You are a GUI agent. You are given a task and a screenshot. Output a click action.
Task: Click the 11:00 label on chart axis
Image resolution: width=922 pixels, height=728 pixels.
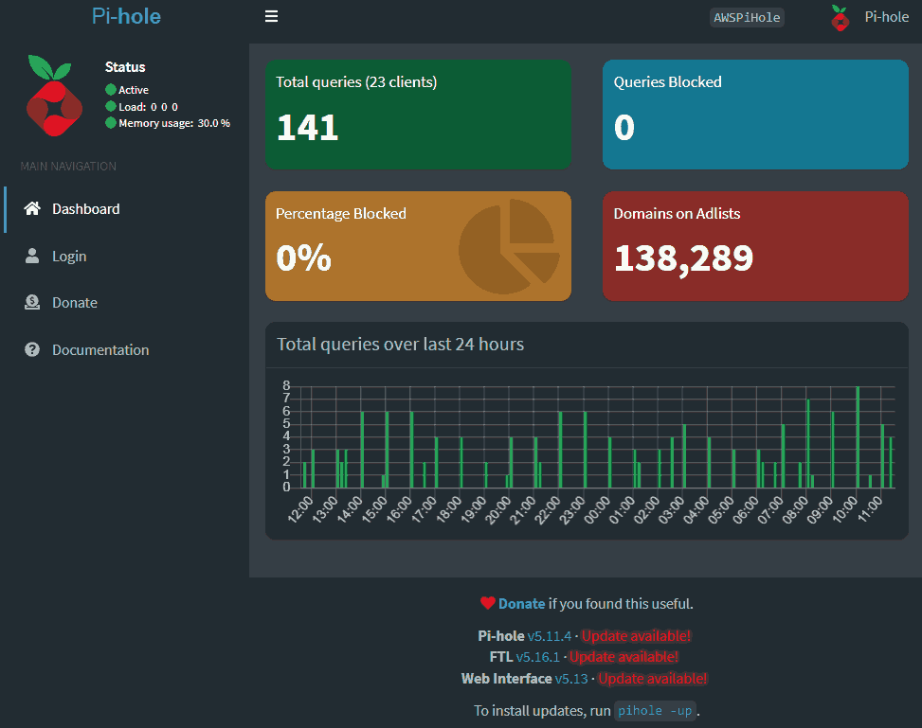(x=869, y=508)
